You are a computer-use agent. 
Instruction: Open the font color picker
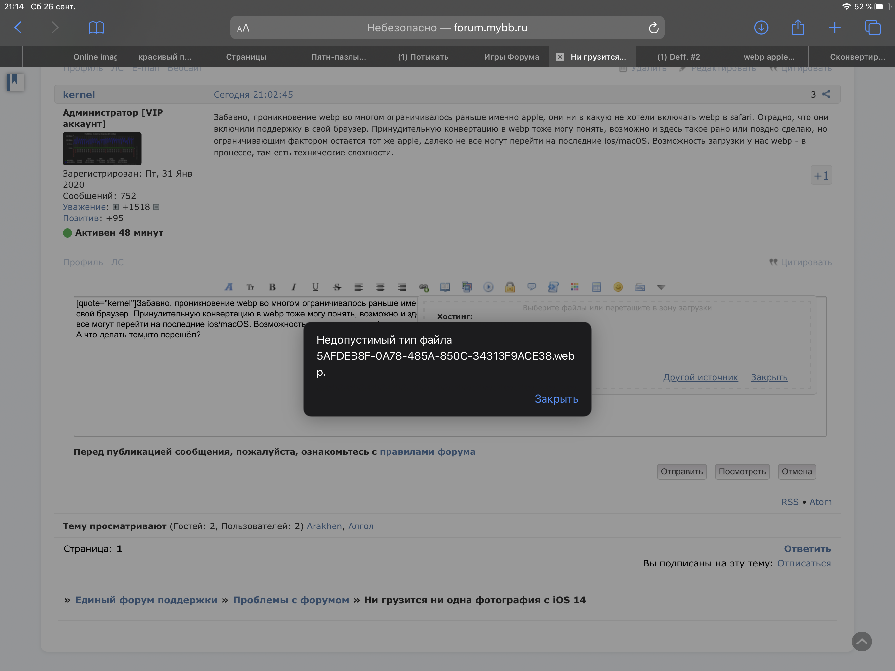[x=229, y=287]
